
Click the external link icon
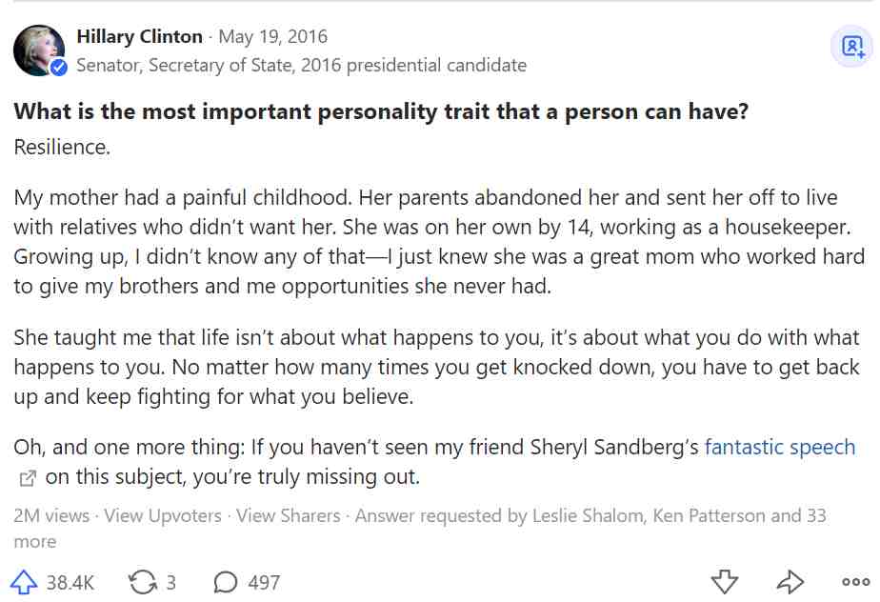(27, 478)
